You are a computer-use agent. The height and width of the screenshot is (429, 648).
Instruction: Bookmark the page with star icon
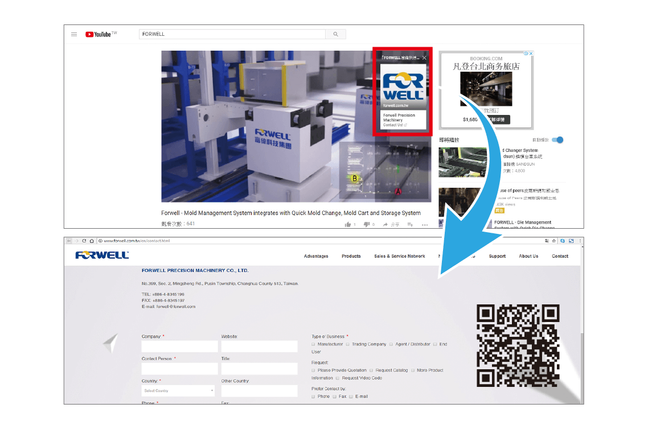point(553,241)
